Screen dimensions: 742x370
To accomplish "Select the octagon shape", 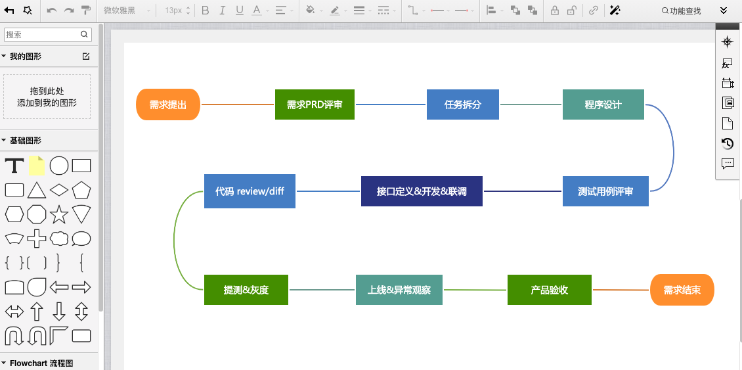I will [x=36, y=214].
